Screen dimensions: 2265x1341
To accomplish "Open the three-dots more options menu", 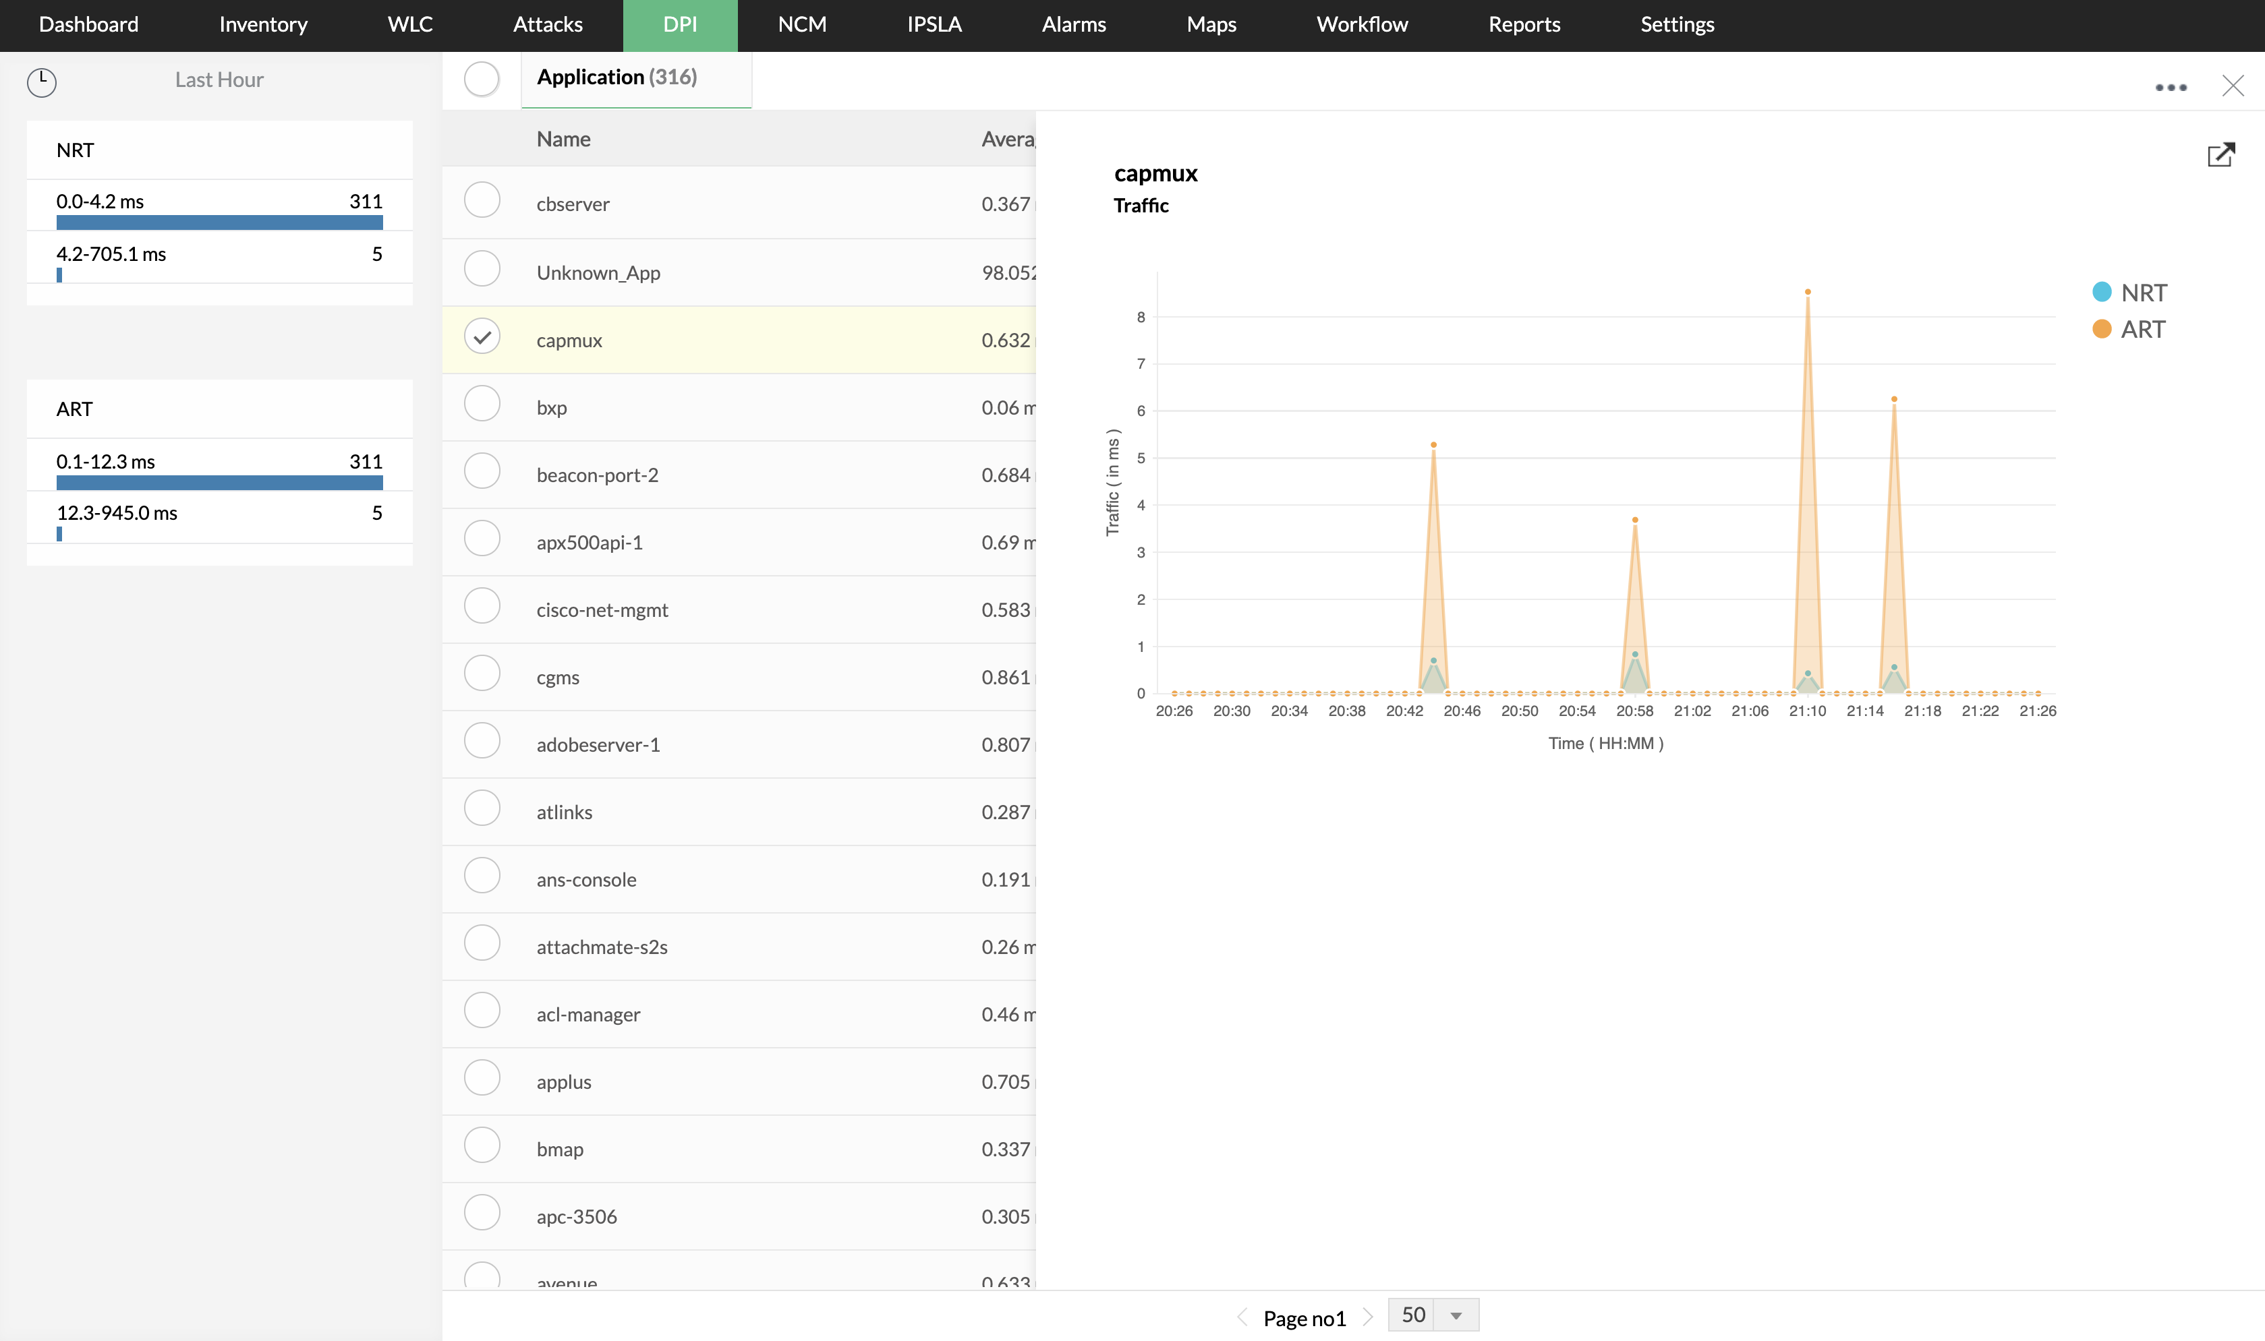I will tap(2170, 88).
